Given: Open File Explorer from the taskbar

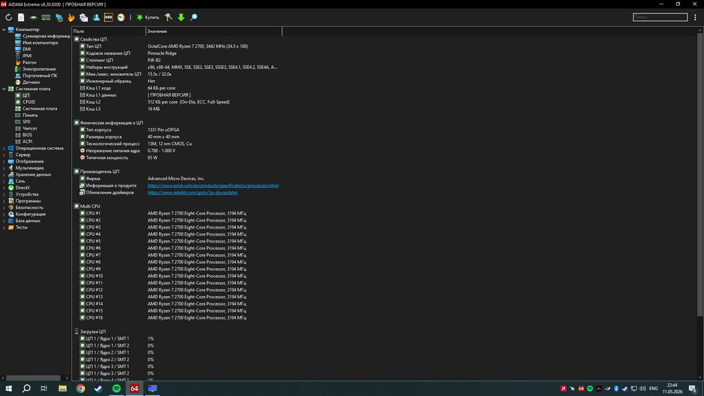Looking at the screenshot, I should point(63,388).
